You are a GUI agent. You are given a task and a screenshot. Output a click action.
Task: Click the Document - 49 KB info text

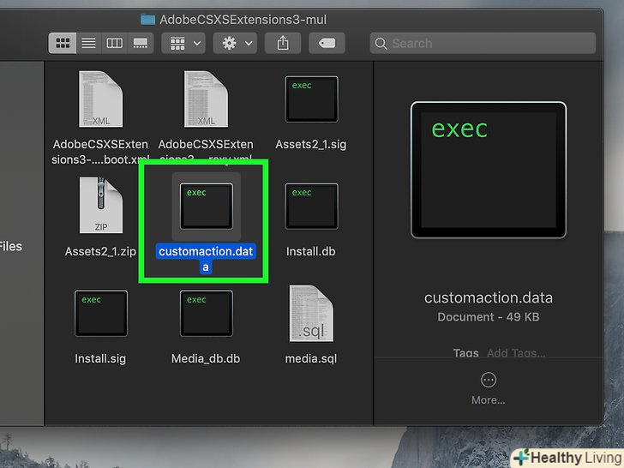(x=489, y=317)
